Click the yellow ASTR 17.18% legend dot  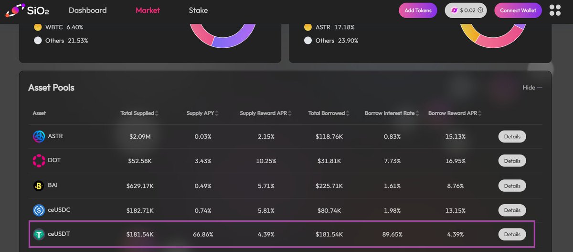tap(308, 28)
